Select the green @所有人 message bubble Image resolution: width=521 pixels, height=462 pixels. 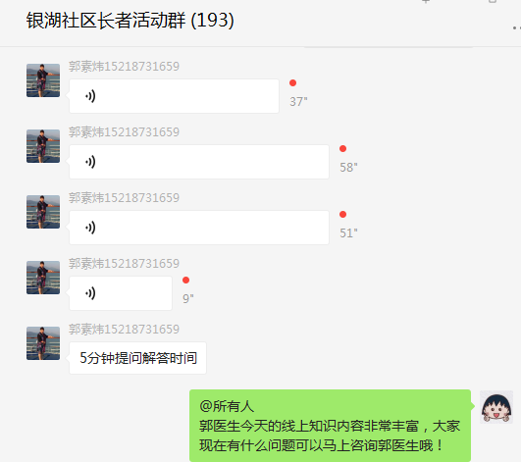330,426
